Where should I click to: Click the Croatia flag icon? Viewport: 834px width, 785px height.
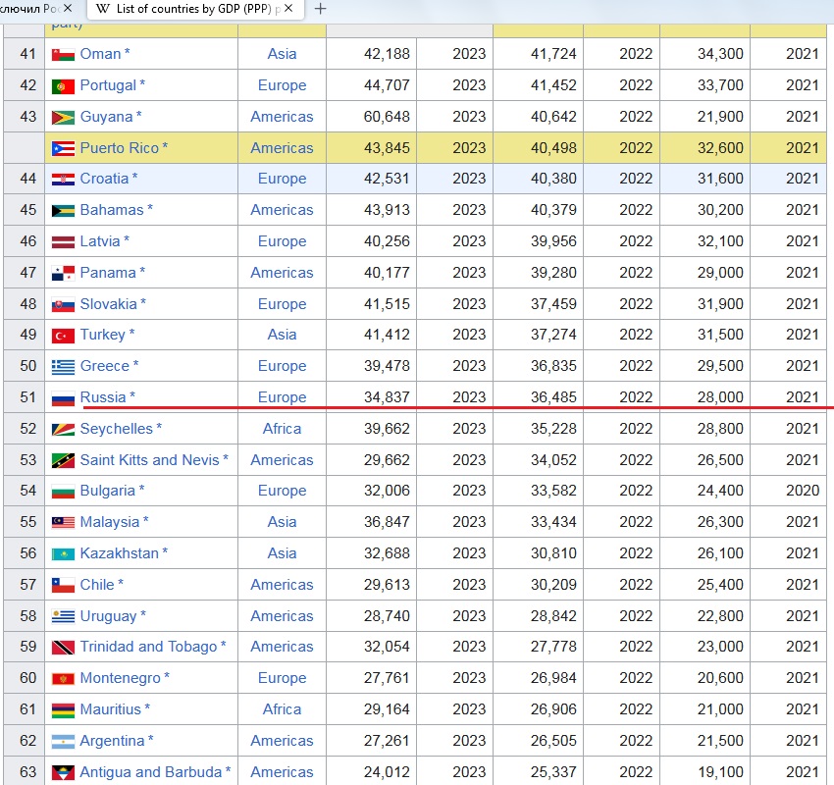pos(63,180)
